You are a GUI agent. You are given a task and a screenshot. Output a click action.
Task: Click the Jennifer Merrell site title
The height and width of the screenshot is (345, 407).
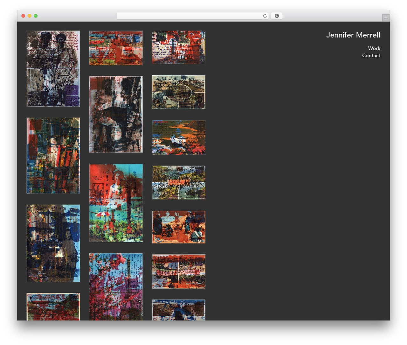(x=353, y=35)
